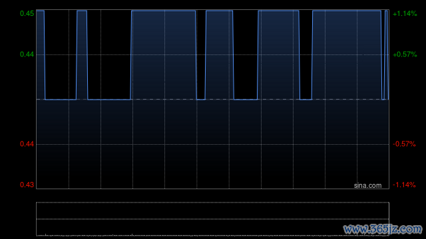Click the short first peak at chart start
Viewport: 426px width, 239px height.
coord(40,11)
